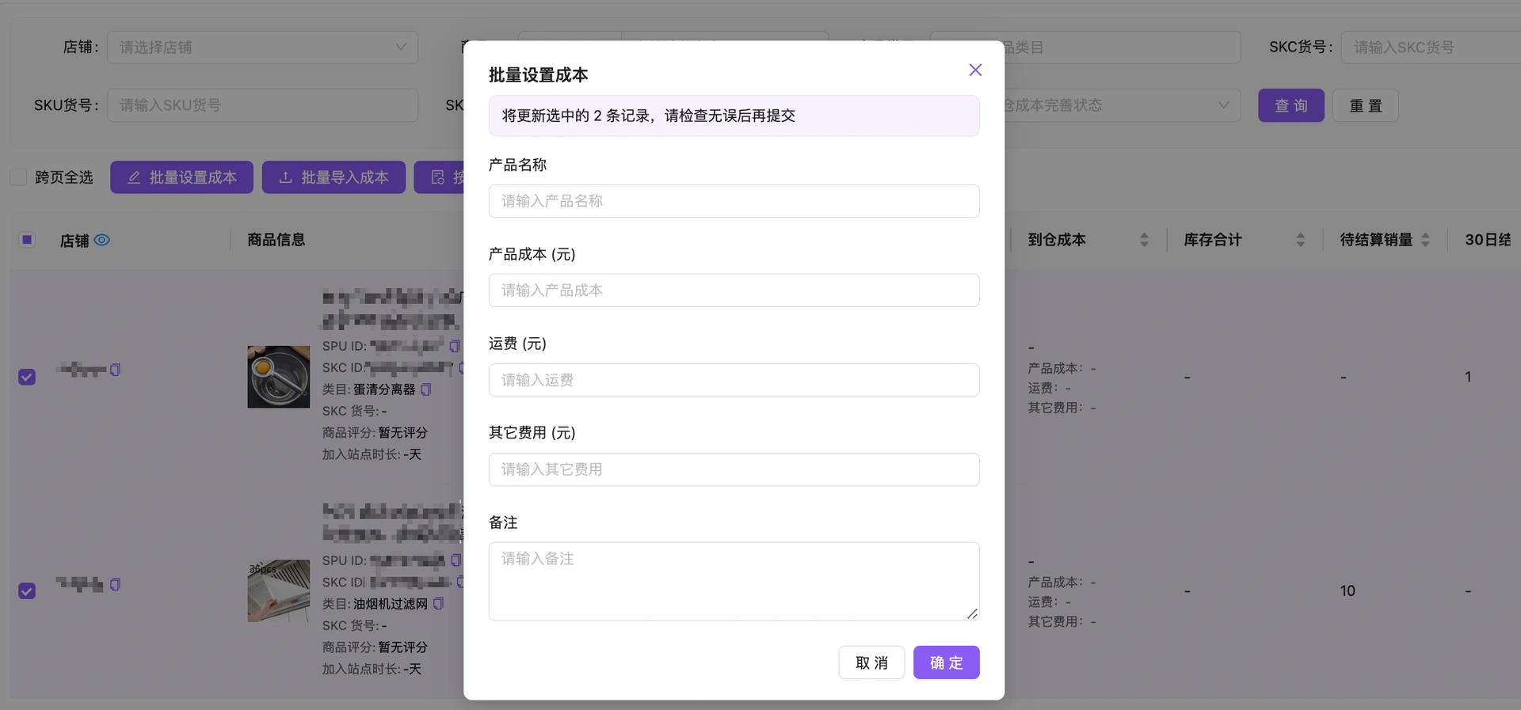Click 待结算销量 value 10
This screenshot has width=1521, height=710.
click(1348, 590)
